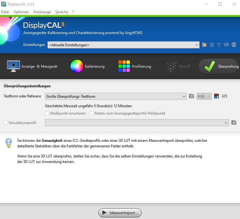Select the Überprüfung tab
This screenshot has width=240, height=219.
coord(219,66)
